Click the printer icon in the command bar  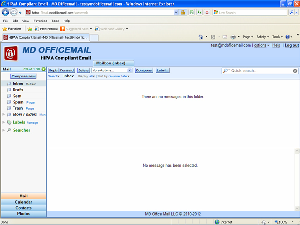(x=233, y=37)
